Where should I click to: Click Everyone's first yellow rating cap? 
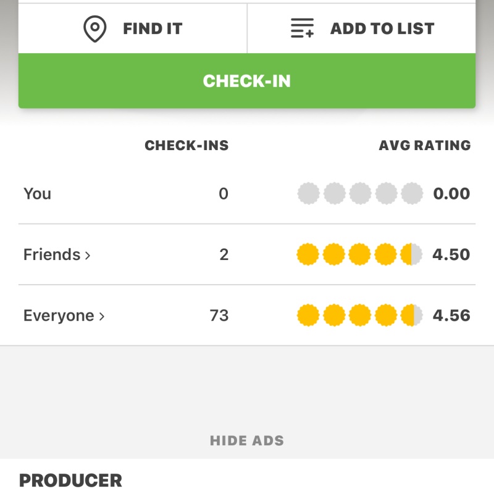pyautogui.click(x=308, y=316)
